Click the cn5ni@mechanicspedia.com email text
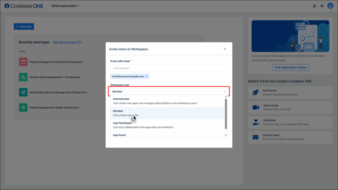338x190 pixels. [128, 76]
